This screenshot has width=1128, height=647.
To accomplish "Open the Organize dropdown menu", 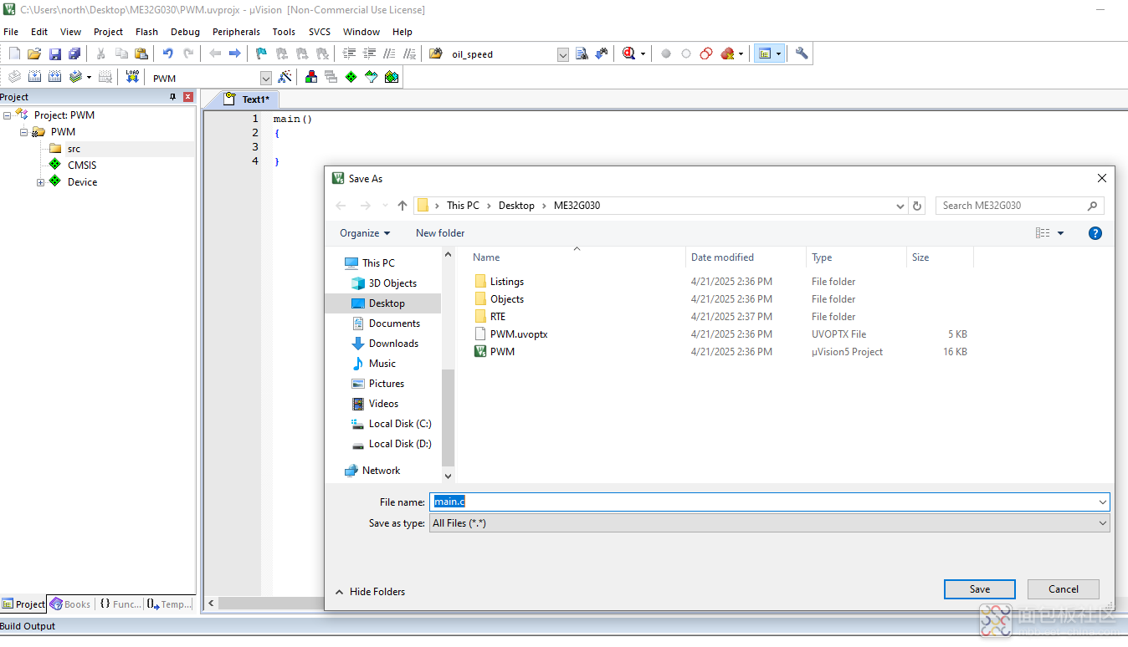I will click(365, 233).
